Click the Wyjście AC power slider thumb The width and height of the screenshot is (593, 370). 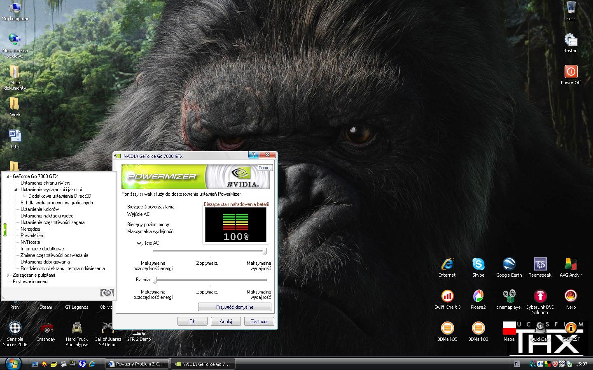265,251
